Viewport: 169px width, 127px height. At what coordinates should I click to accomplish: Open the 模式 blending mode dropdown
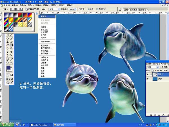pyautogui.click(x=59, y=9)
